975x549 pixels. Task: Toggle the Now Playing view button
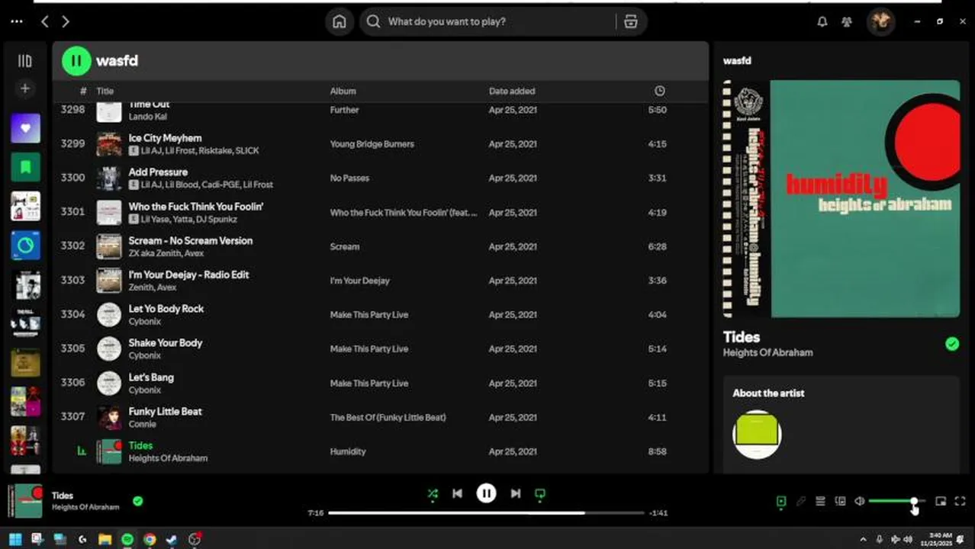coord(781,501)
